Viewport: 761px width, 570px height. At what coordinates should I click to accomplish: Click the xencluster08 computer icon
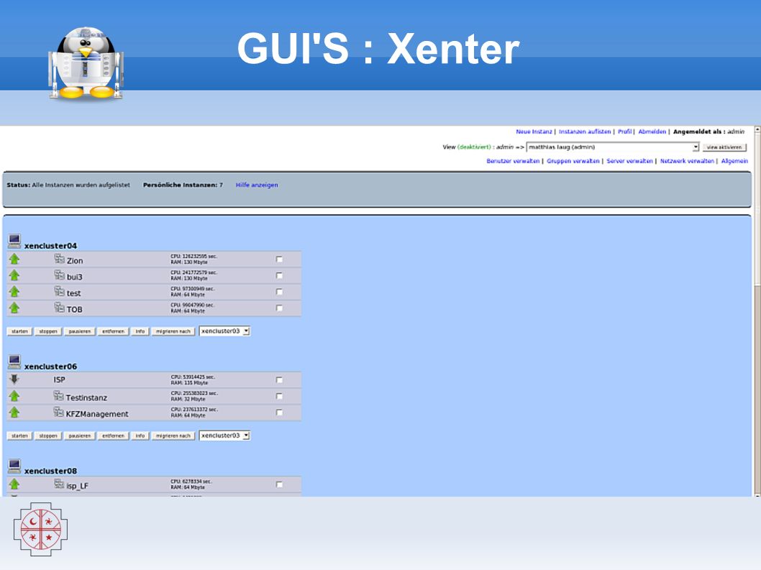click(x=14, y=466)
